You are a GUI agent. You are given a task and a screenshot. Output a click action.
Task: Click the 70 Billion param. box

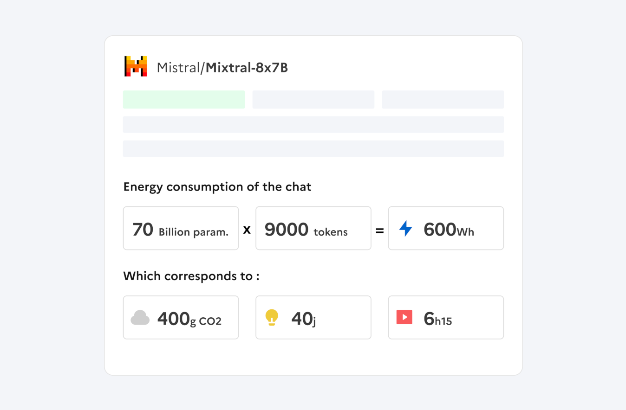pos(181,228)
